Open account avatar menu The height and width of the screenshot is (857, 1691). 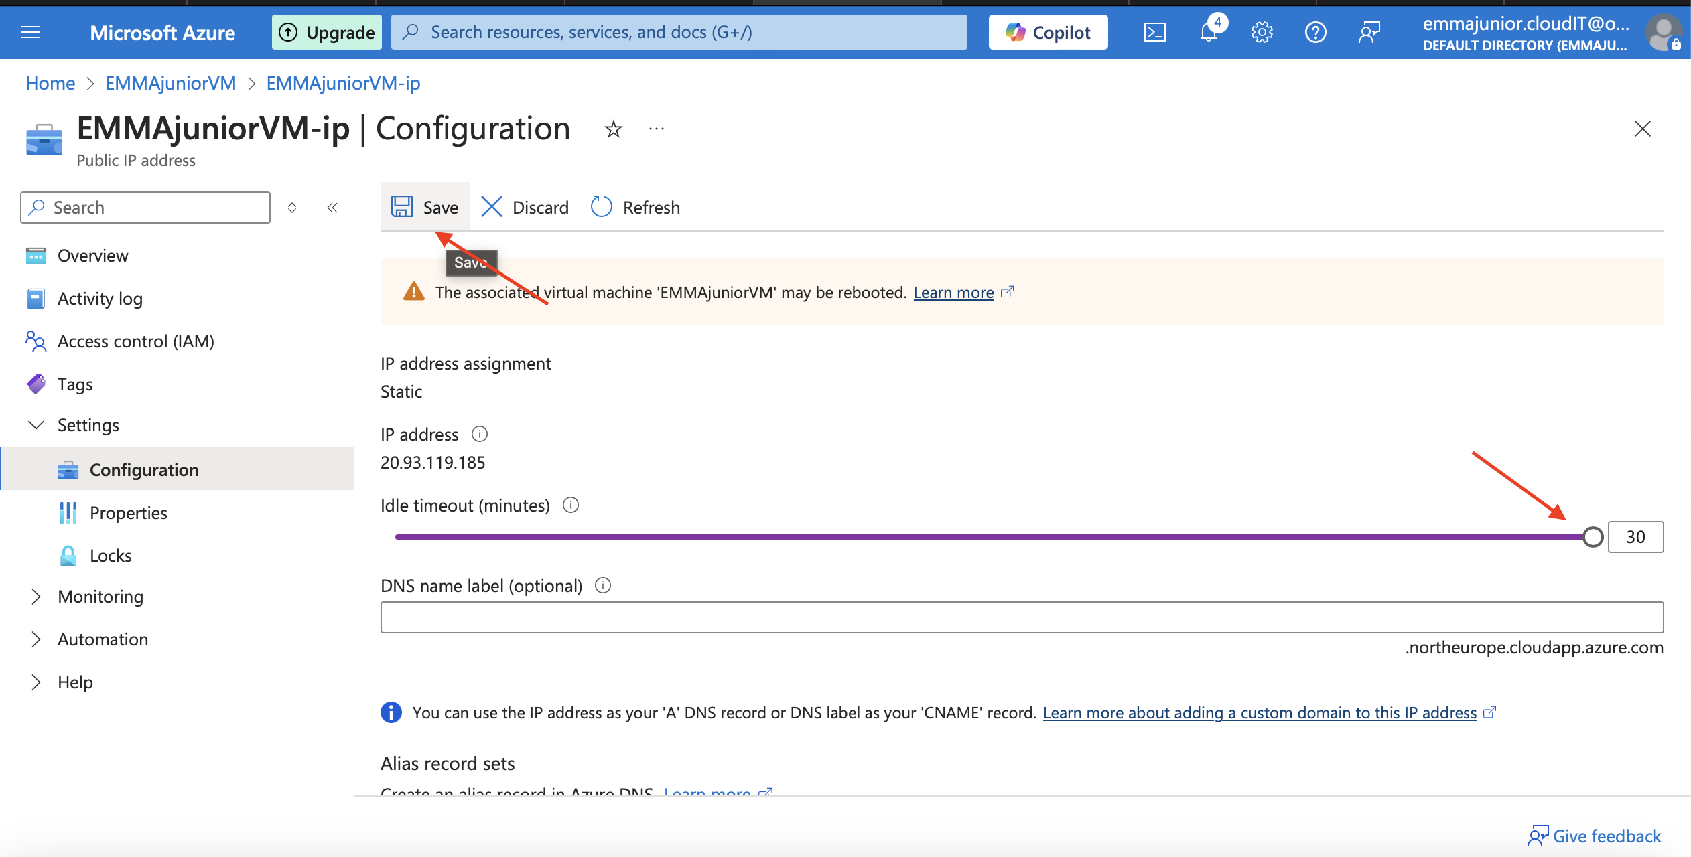coord(1663,32)
